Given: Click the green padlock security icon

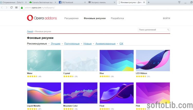Looking at the screenshot, I should pyautogui.click(x=22, y=8).
